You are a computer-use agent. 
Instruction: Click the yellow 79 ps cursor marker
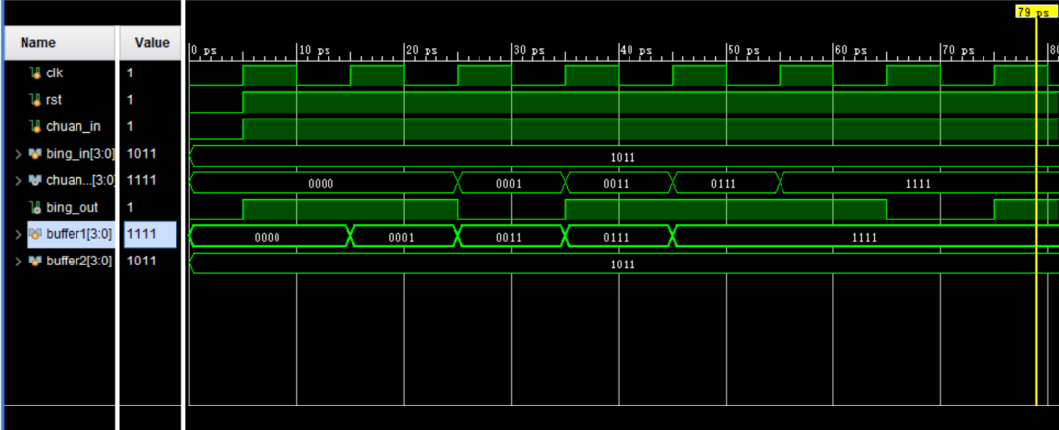pos(1035,12)
